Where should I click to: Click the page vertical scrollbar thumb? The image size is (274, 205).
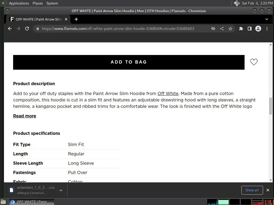tap(271, 106)
